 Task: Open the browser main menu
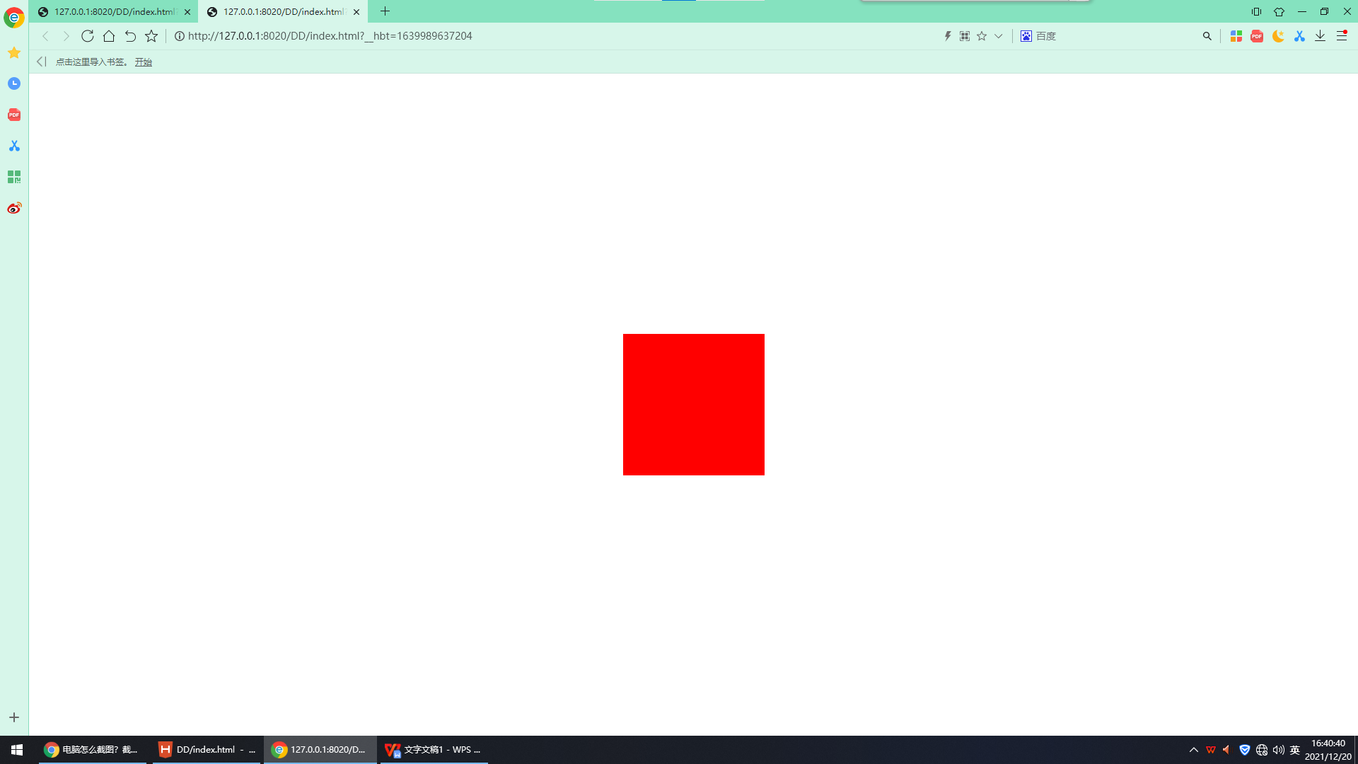(1342, 36)
